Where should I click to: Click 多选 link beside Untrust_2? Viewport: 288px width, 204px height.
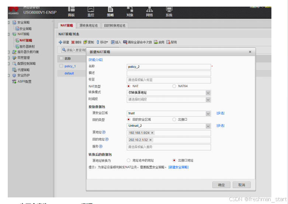(221, 126)
